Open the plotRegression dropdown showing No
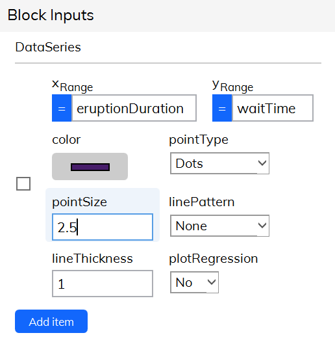 click(x=194, y=282)
